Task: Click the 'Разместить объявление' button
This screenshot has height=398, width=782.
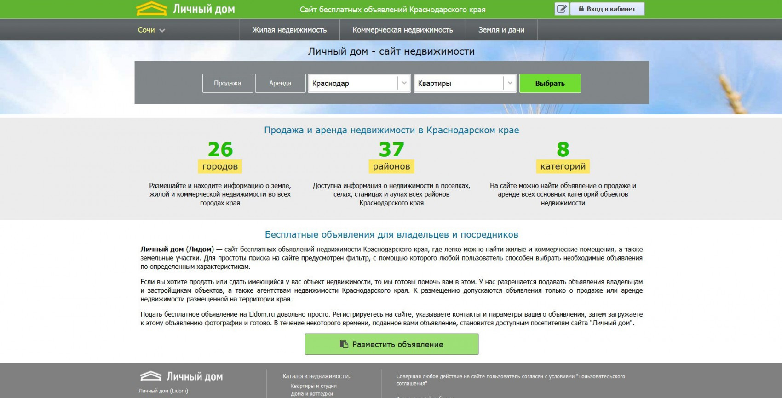Action: click(391, 344)
